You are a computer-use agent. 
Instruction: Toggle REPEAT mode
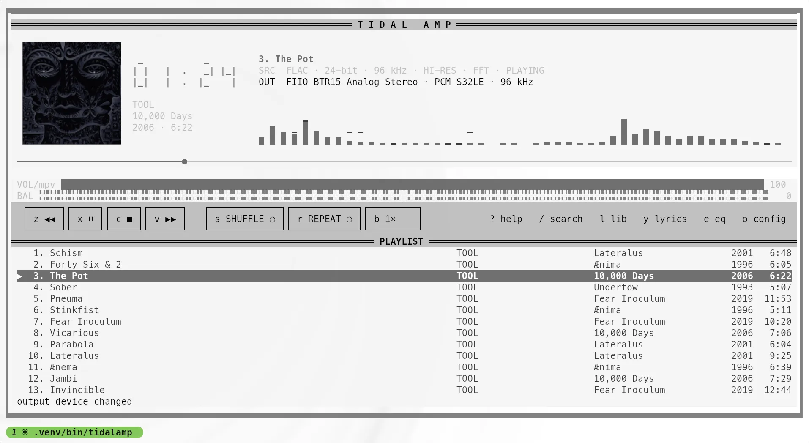pos(324,219)
